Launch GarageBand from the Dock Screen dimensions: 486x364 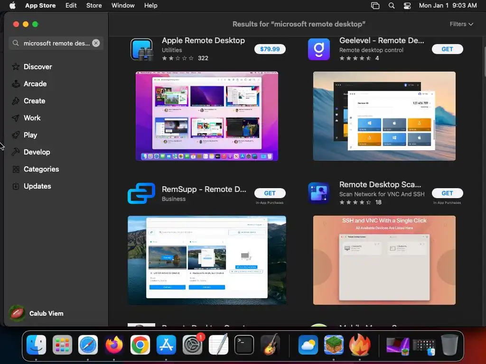click(270, 345)
